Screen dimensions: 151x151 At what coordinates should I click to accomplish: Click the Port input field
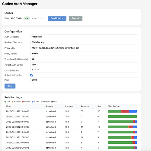coord(84,80)
